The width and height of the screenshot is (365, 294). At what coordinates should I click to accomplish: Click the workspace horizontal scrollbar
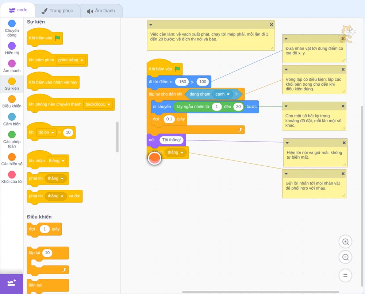(260, 292)
